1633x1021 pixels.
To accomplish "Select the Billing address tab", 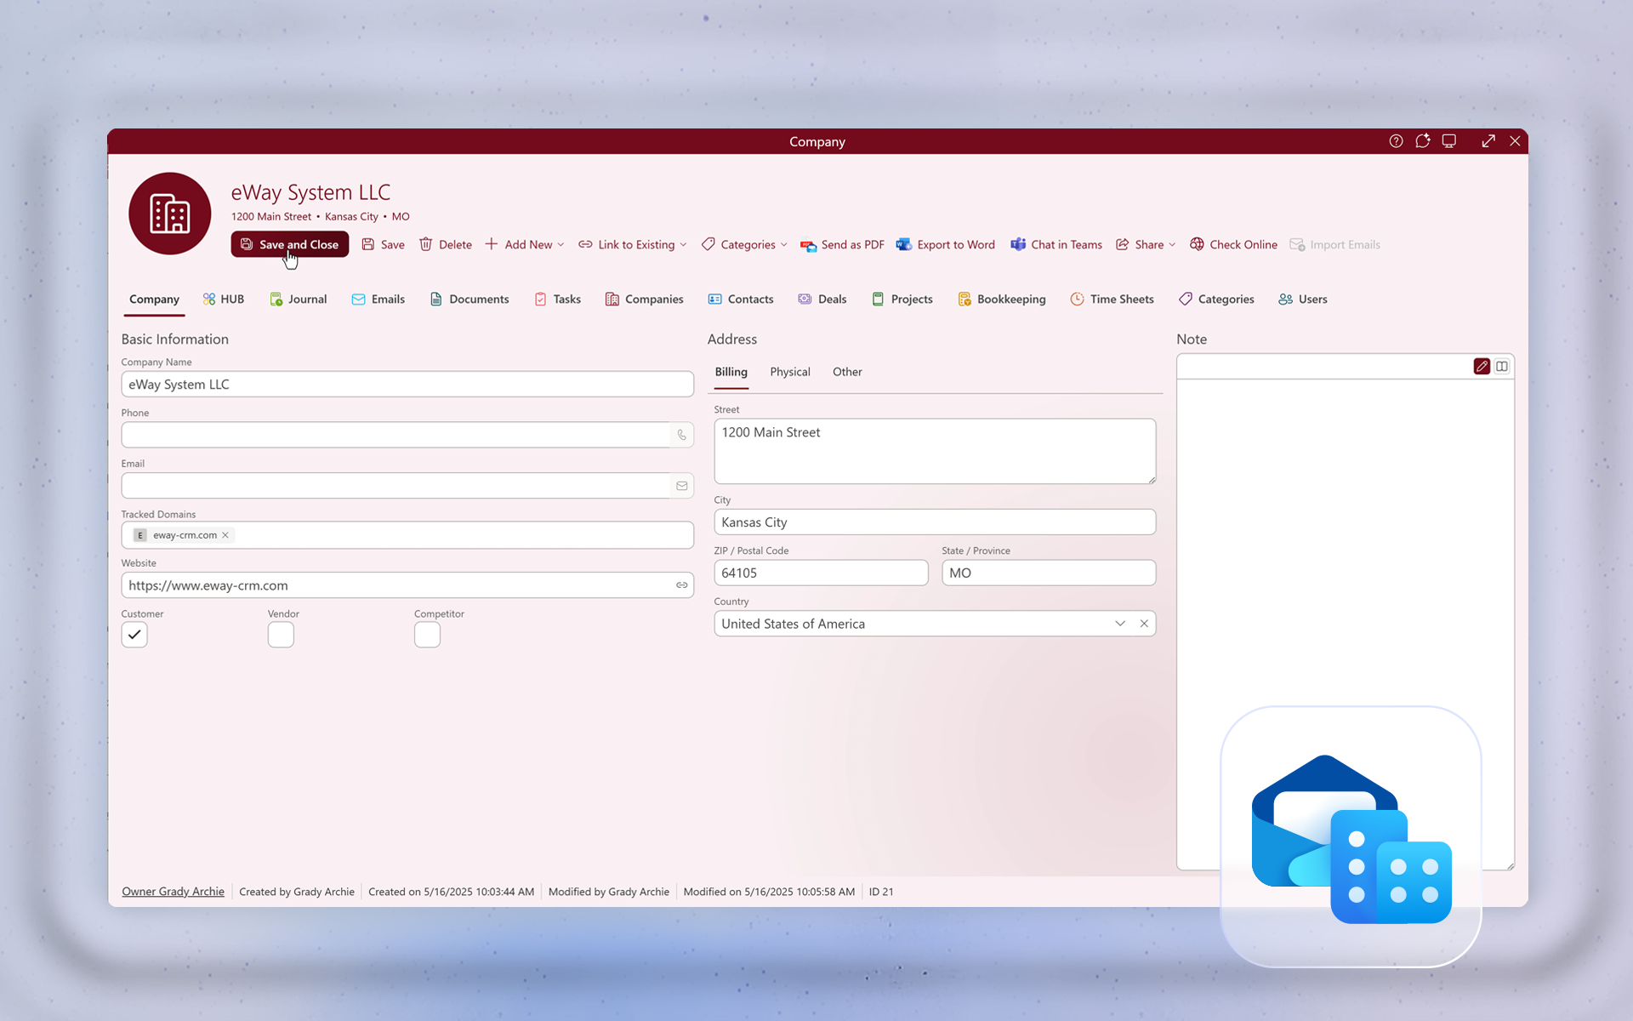I will pos(731,372).
